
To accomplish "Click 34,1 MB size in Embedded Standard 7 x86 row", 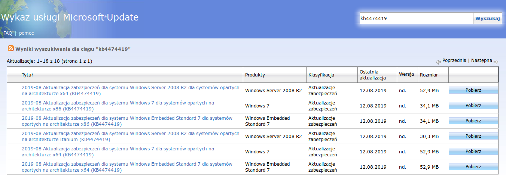I will (429, 121).
